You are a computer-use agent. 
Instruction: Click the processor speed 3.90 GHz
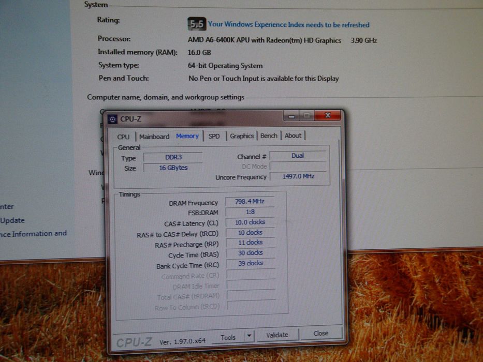pos(364,40)
